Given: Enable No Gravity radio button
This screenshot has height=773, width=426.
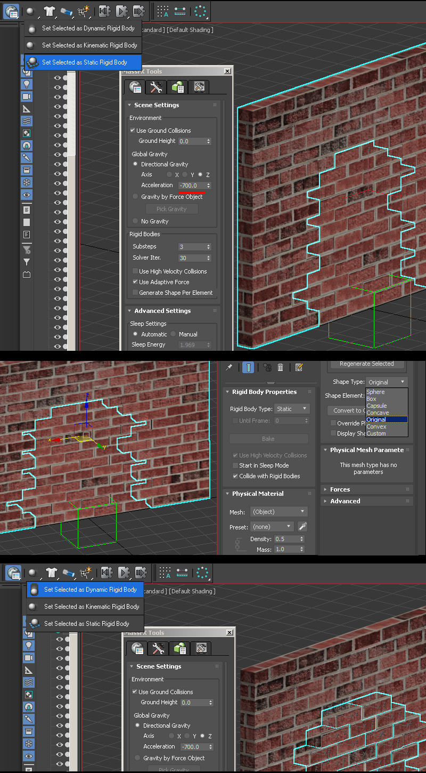Looking at the screenshot, I should 135,221.
